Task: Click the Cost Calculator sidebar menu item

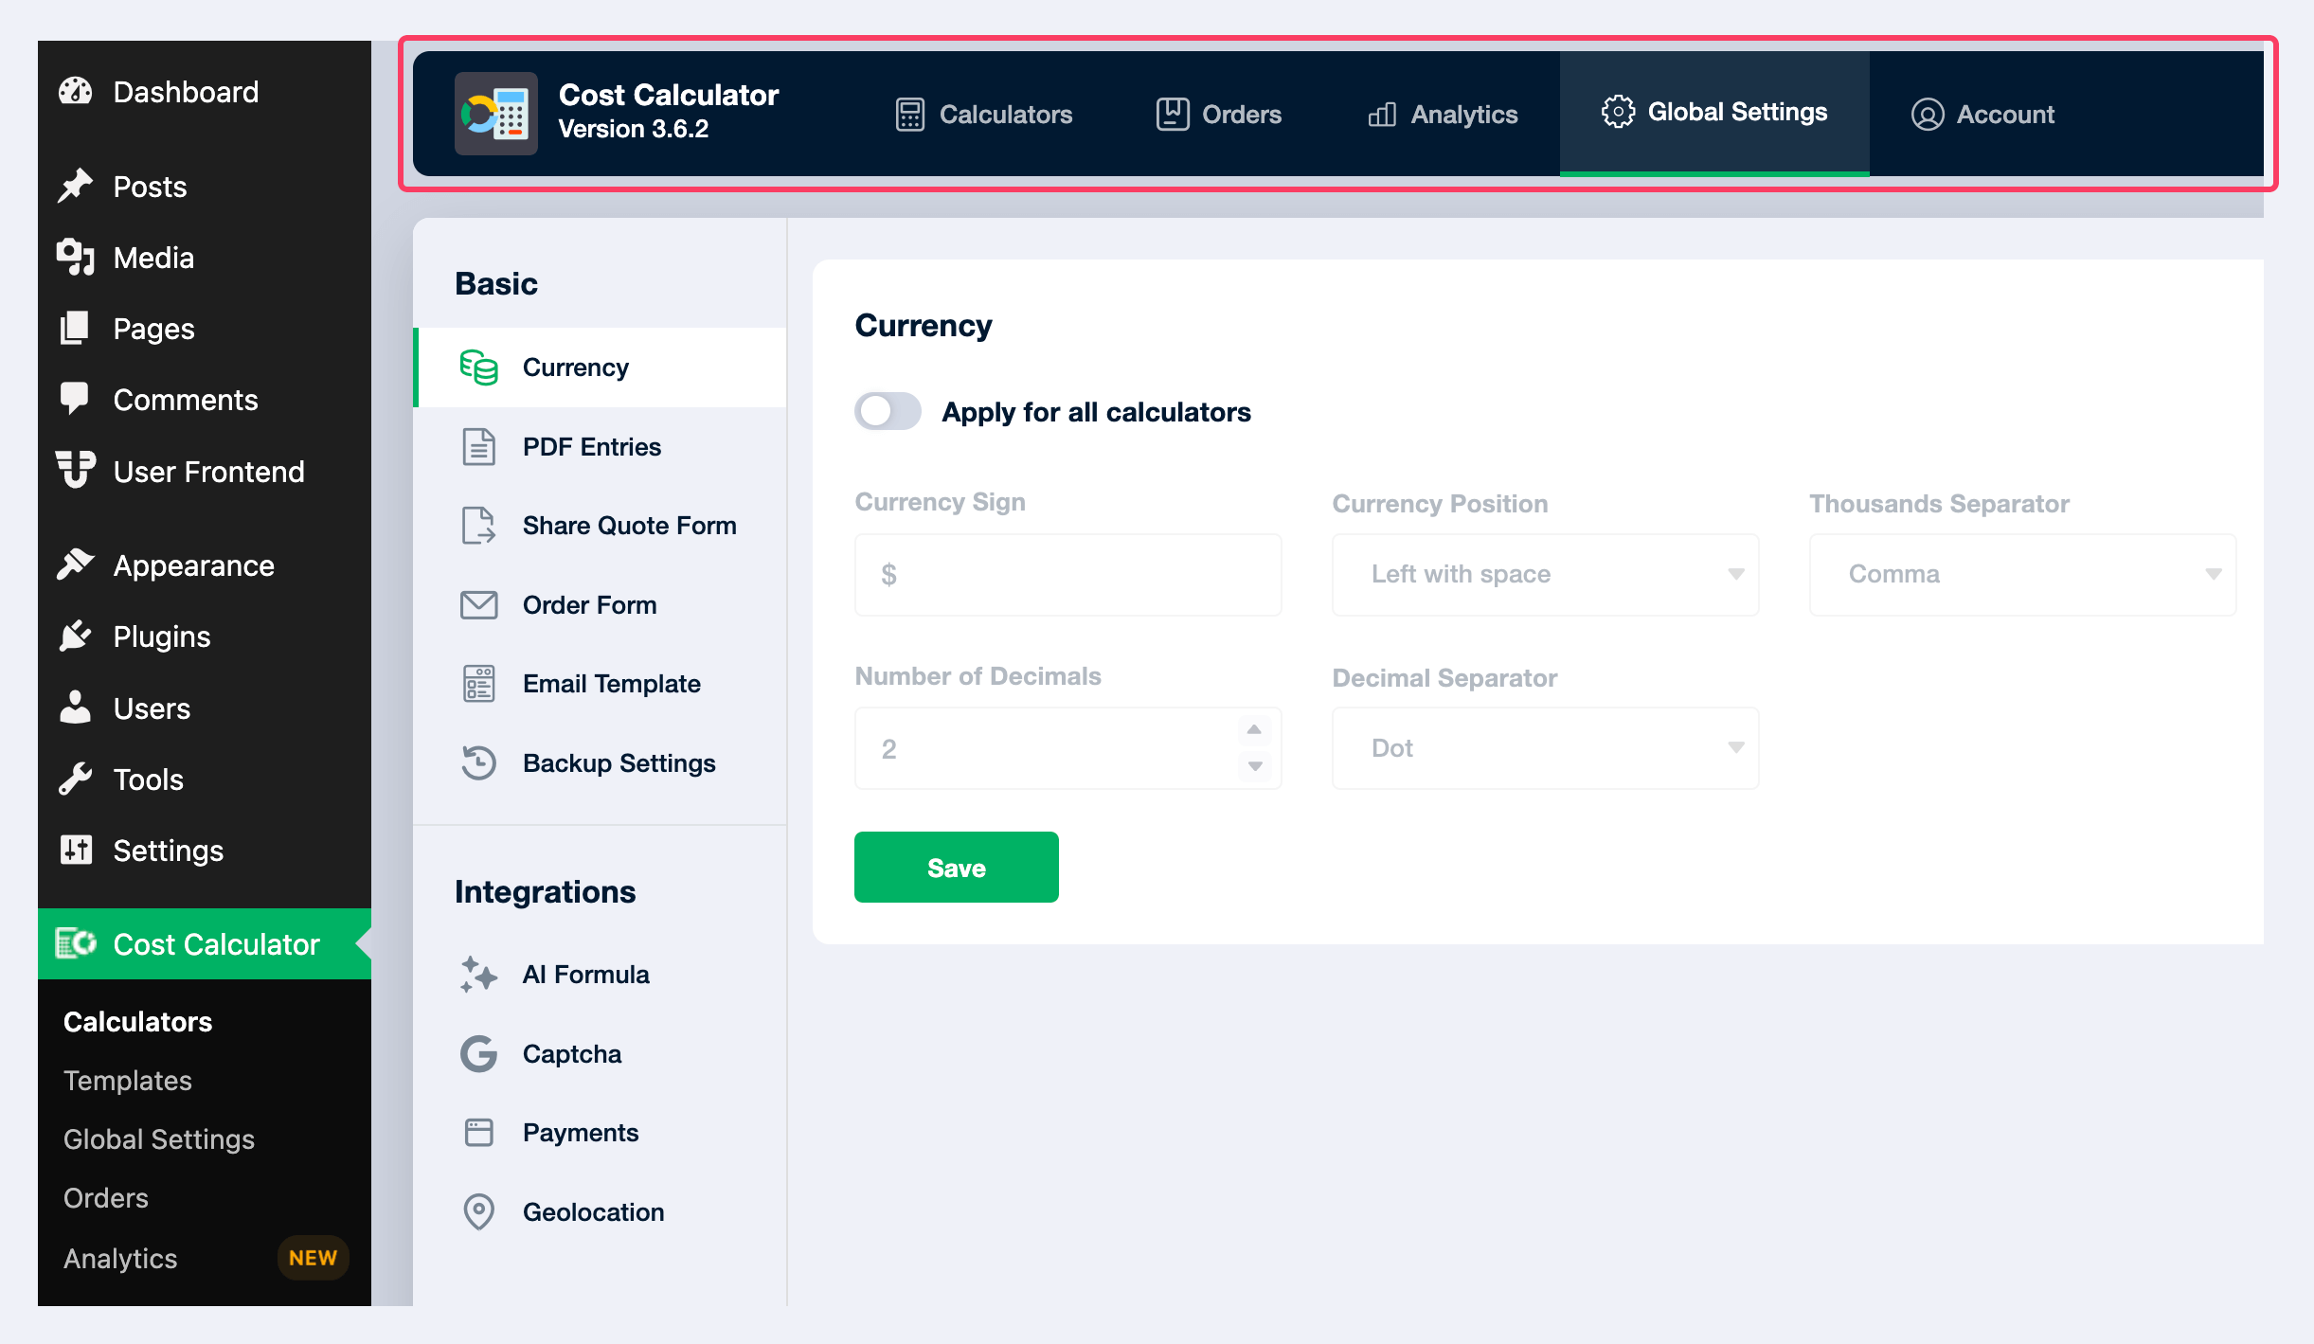Action: point(205,944)
